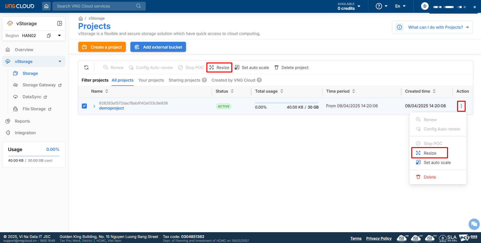
Task: Open the Region dropdown selector
Action: click(59, 36)
